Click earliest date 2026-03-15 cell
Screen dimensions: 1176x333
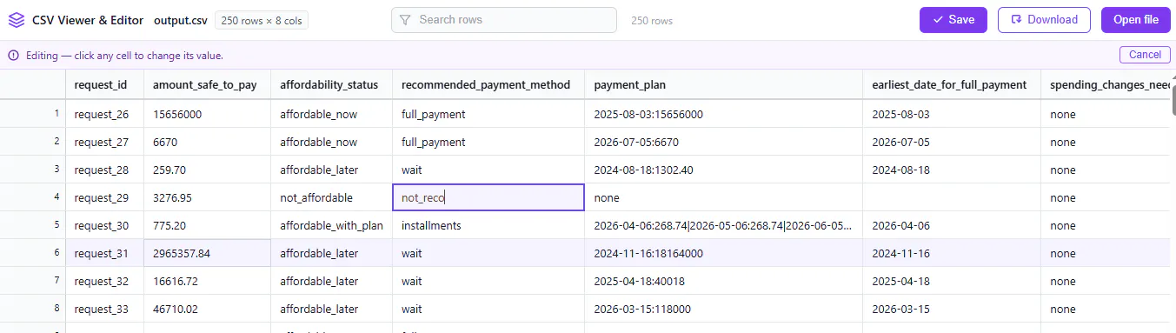click(952, 309)
